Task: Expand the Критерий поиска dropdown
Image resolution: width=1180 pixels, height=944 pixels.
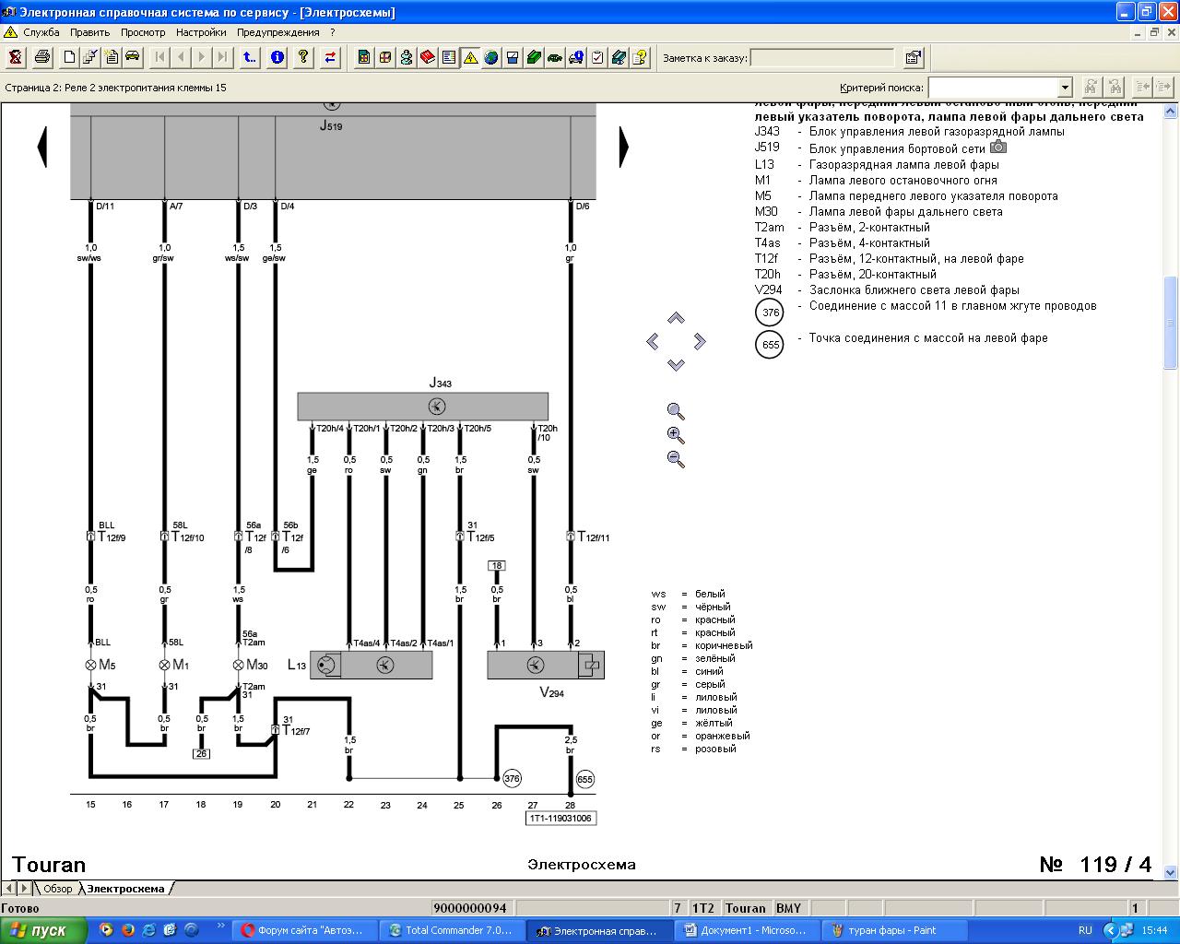Action: 1065,88
